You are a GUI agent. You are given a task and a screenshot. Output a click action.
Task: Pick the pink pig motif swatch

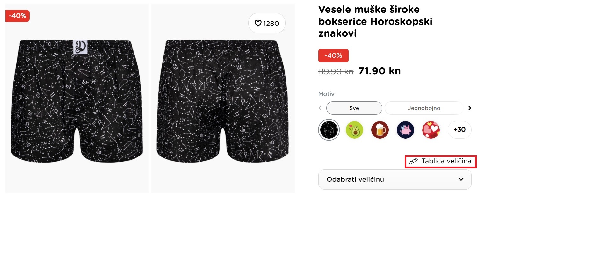405,130
